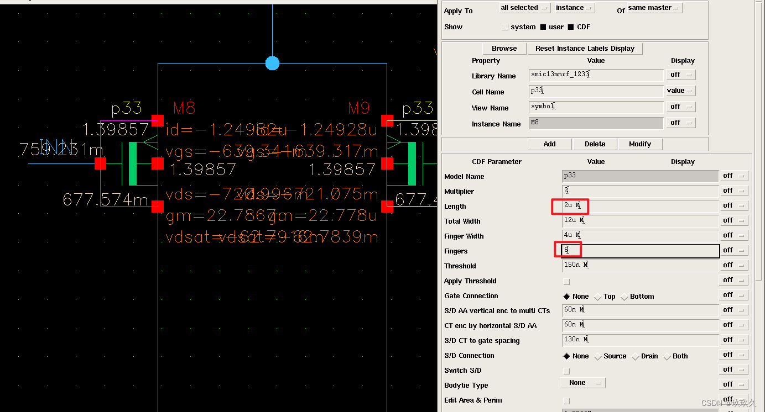Click the 'M9' instance label in schematic
765x412 pixels.
pos(359,108)
